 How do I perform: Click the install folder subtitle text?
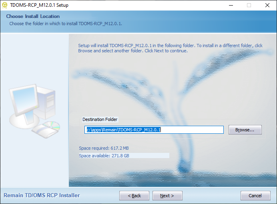(x=66, y=24)
